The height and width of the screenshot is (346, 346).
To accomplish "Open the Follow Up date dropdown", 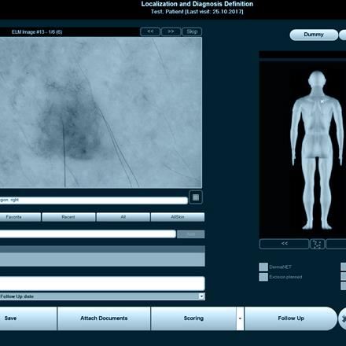I will tap(201, 296).
